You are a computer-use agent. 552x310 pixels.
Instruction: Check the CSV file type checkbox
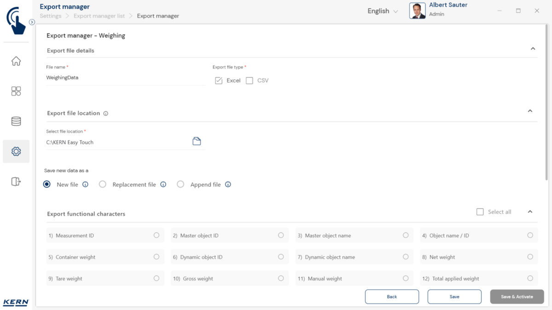[x=249, y=81]
